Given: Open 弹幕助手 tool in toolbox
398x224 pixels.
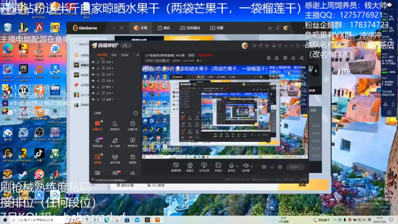Looking at the screenshot, I should tap(98, 126).
